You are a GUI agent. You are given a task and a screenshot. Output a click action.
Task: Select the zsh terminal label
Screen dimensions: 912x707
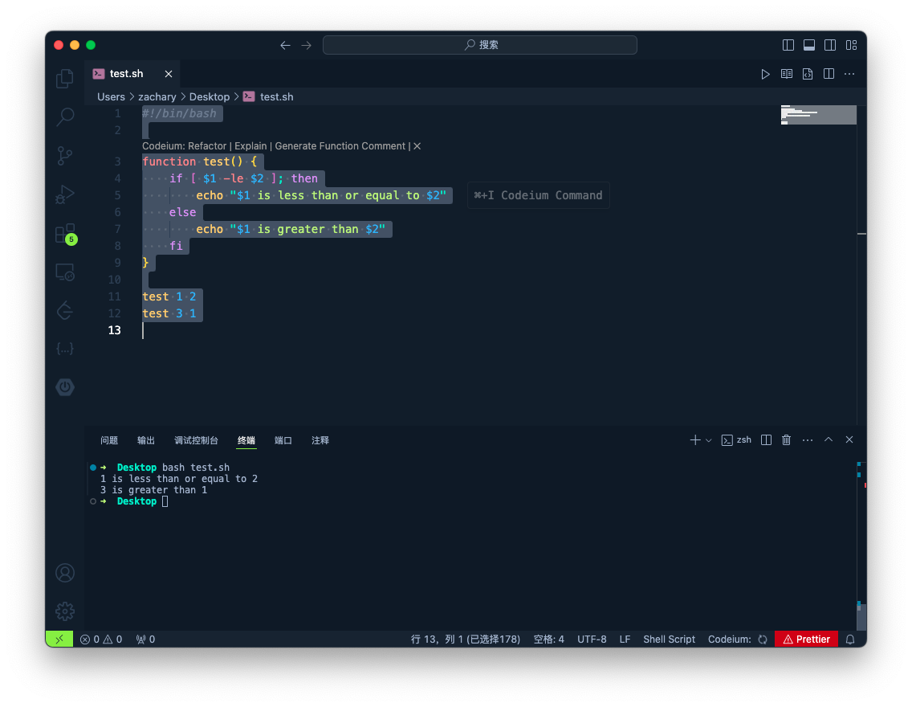pos(736,440)
